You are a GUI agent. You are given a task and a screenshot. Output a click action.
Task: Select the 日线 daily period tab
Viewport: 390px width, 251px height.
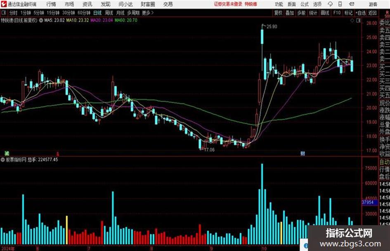[97, 13]
